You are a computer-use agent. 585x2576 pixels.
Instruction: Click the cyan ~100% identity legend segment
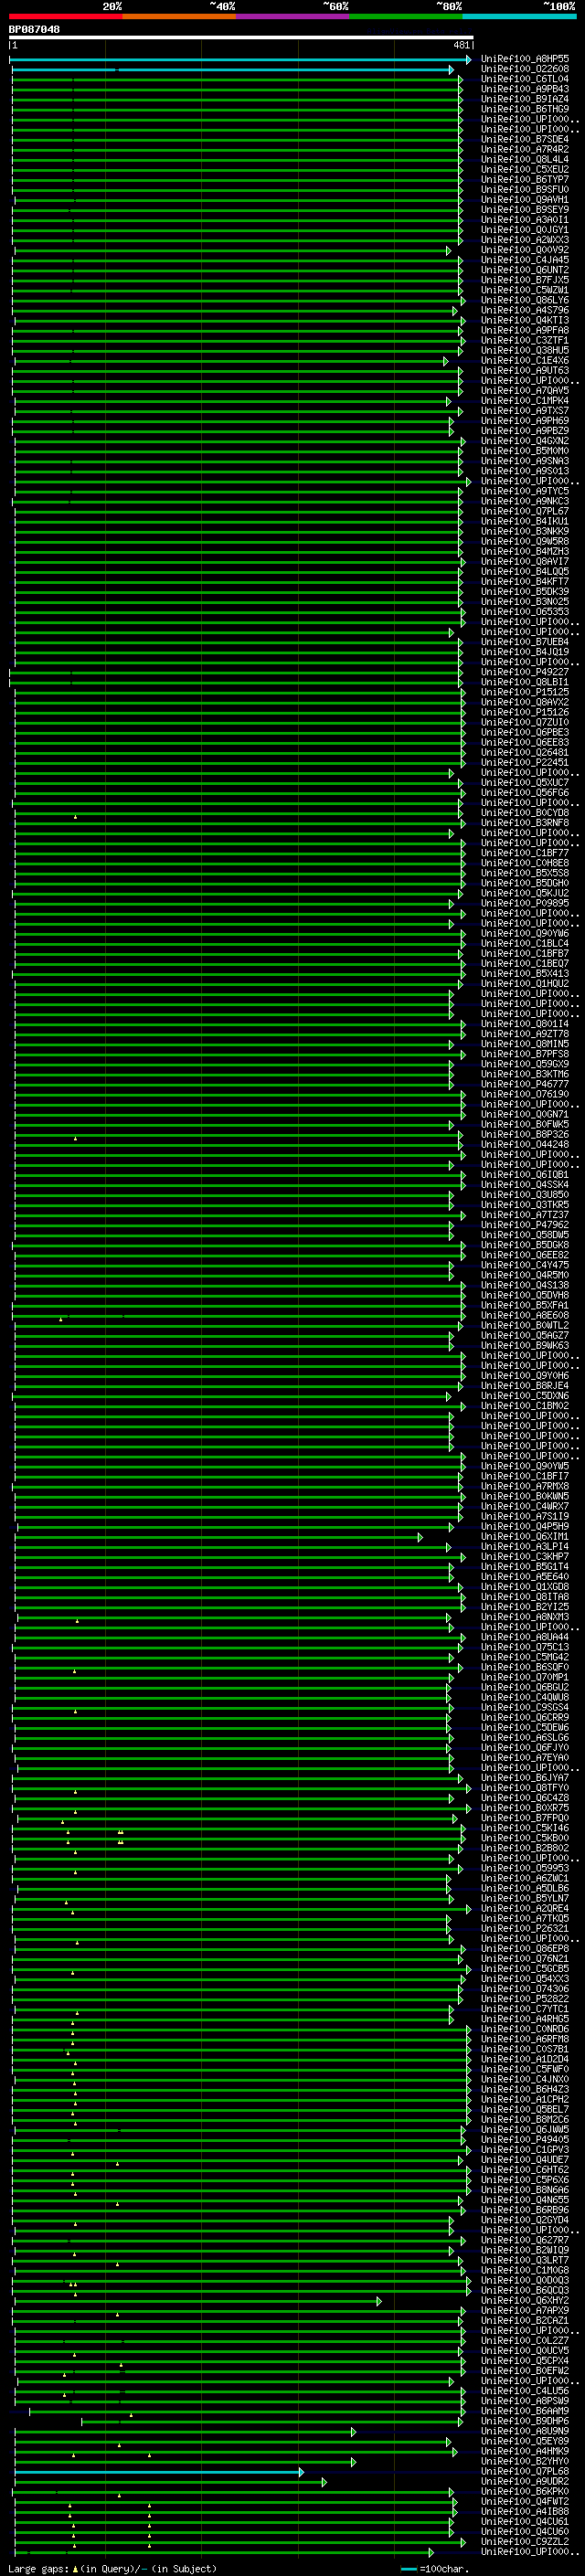(x=519, y=16)
